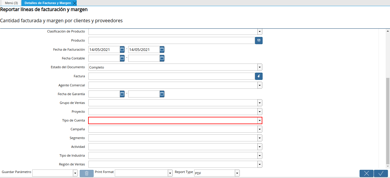The width and height of the screenshot is (390, 178).
Task: Expand the Tipo de Industria dropdown
Action: (260, 155)
